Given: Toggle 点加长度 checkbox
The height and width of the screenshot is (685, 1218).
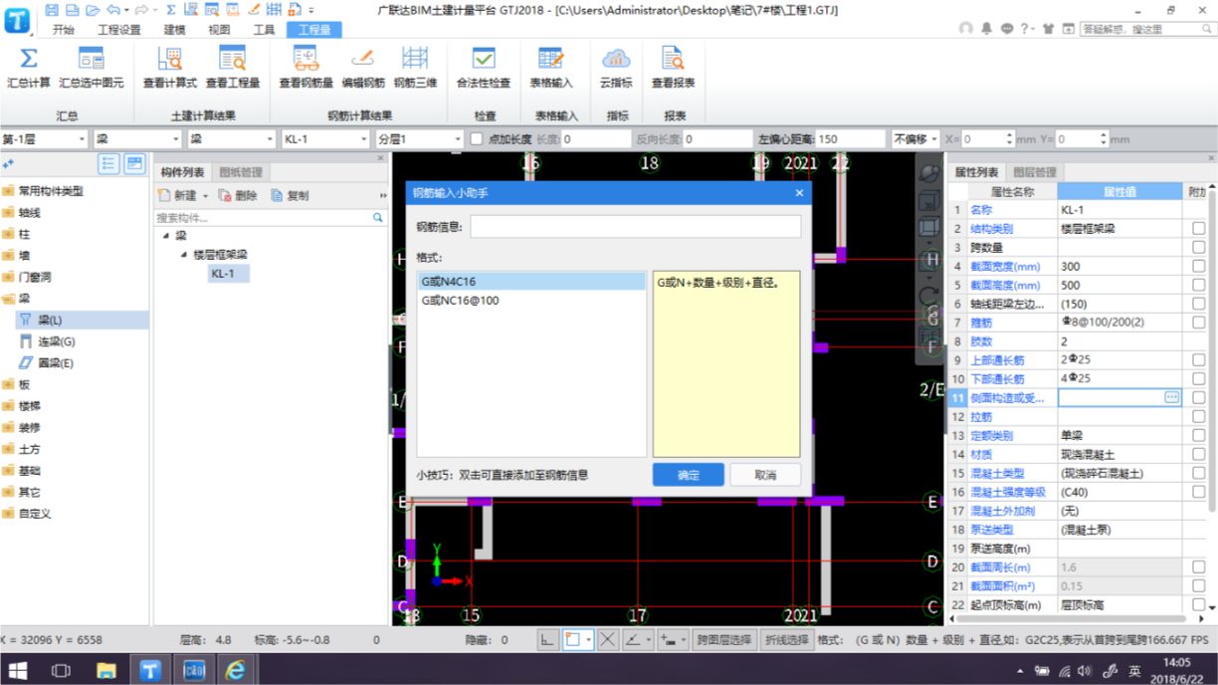Looking at the screenshot, I should coord(477,139).
